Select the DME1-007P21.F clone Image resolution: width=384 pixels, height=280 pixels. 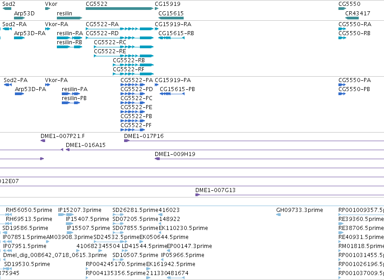[43, 141]
